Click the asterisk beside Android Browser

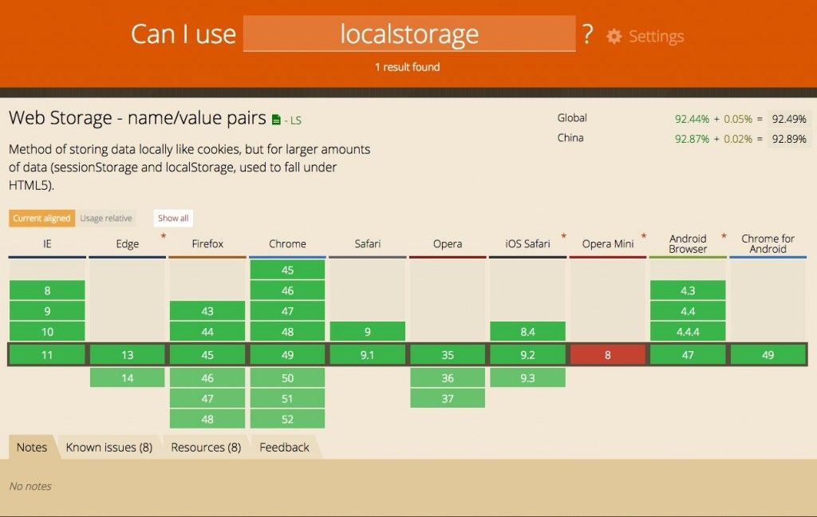click(x=724, y=237)
